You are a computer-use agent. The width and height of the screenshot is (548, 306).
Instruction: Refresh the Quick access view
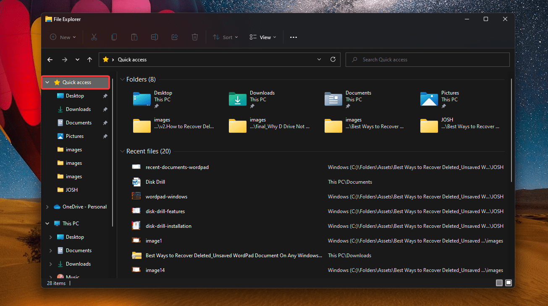pyautogui.click(x=333, y=59)
